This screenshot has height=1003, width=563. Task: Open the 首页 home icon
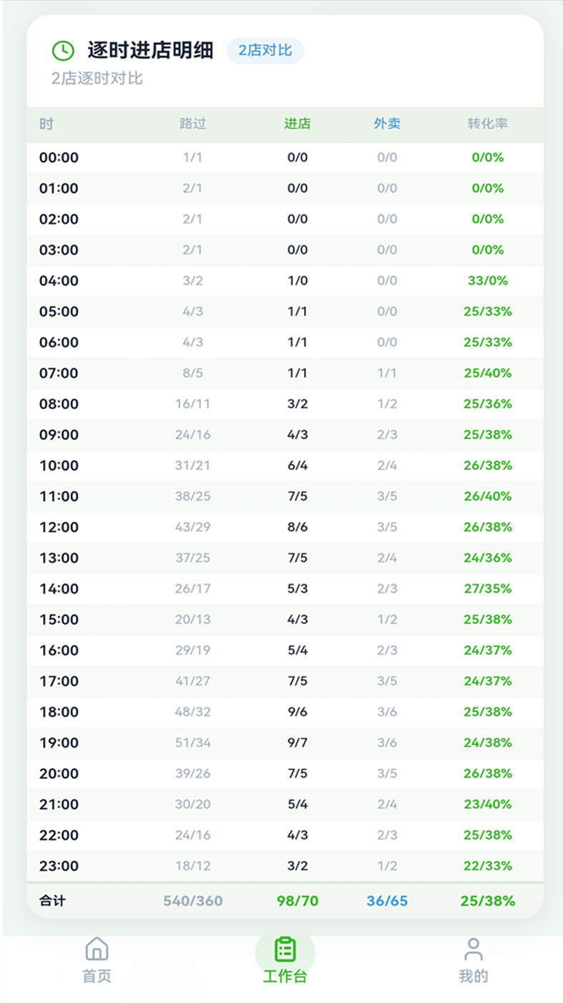point(97,949)
